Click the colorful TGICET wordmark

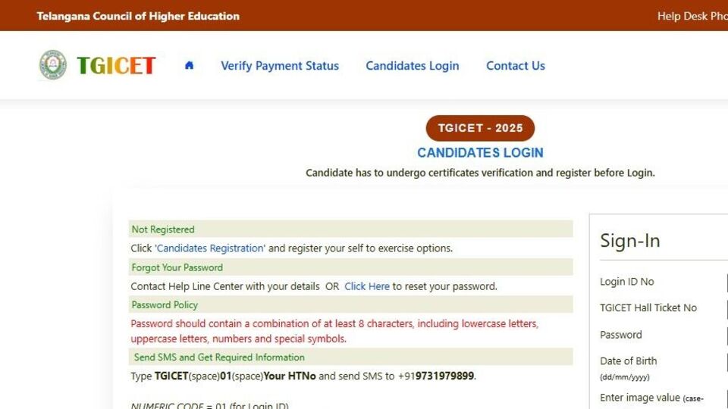click(x=116, y=66)
